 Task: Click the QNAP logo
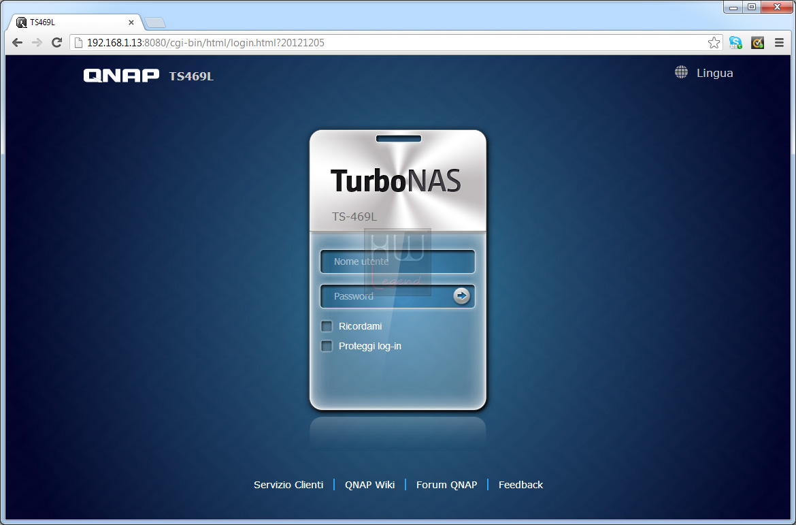[x=121, y=76]
